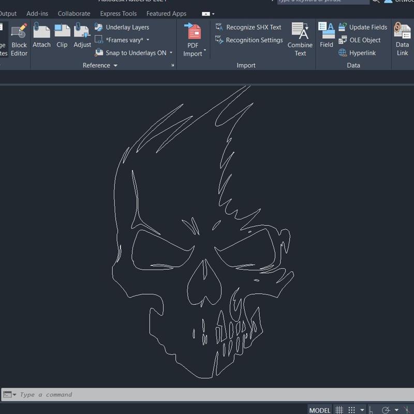
Task: Toggle the ribbon minimize button
Action: click(206, 14)
